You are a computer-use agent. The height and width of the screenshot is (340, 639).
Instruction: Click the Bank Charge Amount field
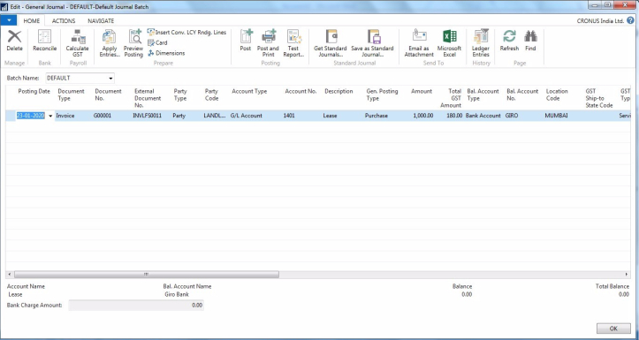136,306
